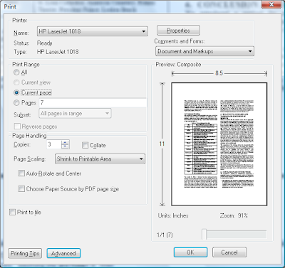The image size is (285, 268).
Task: Click the Pages range input field
Action: [x=93, y=102]
